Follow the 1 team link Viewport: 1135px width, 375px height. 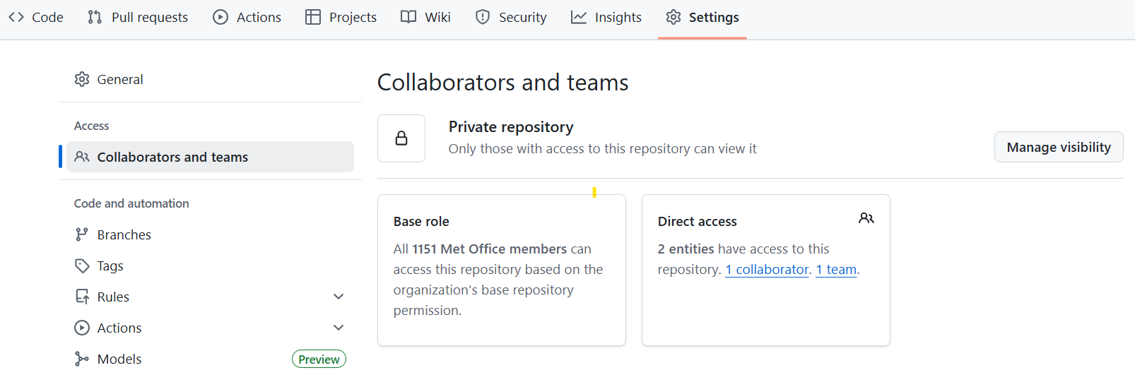coord(836,269)
